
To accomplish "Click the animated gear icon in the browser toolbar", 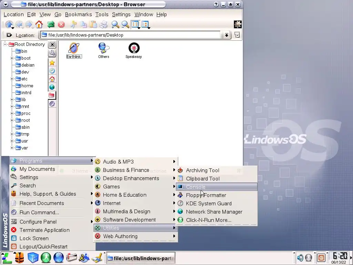I will pyautogui.click(x=238, y=24).
